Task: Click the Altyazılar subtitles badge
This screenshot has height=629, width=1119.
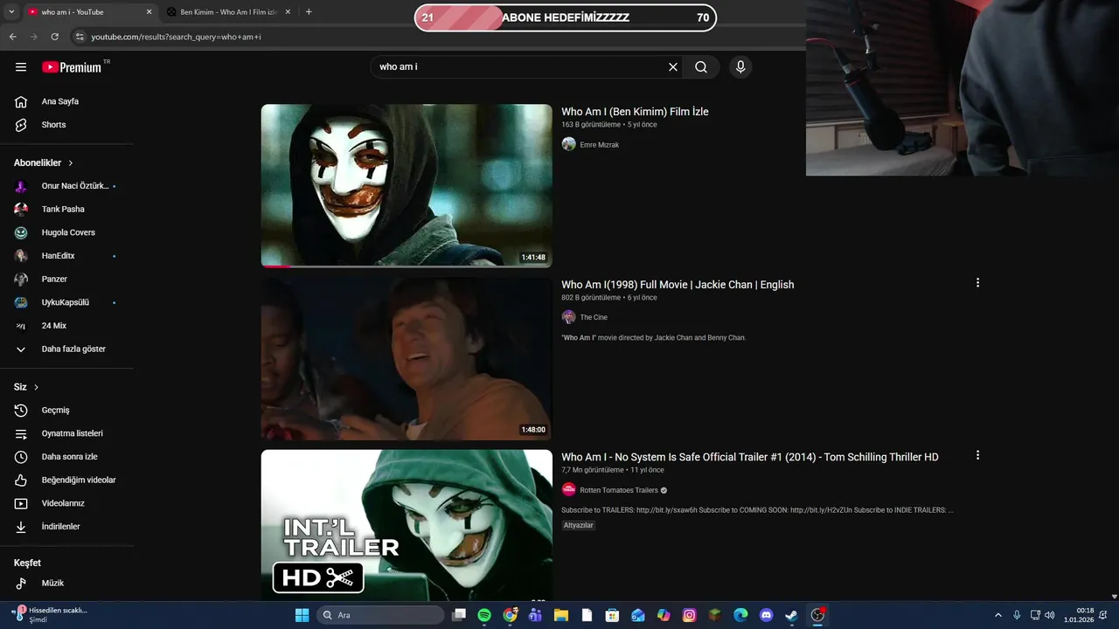Action: [579, 525]
